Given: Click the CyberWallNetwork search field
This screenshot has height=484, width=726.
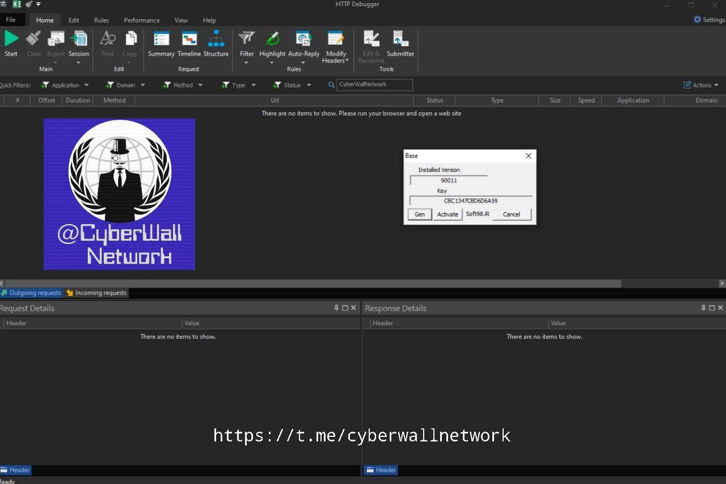Looking at the screenshot, I should 374,85.
